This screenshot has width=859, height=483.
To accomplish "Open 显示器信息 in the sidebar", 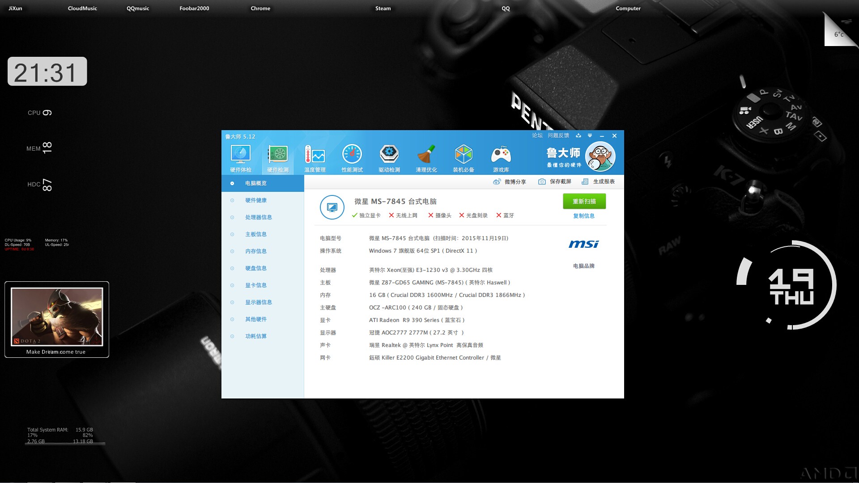I will click(x=263, y=302).
